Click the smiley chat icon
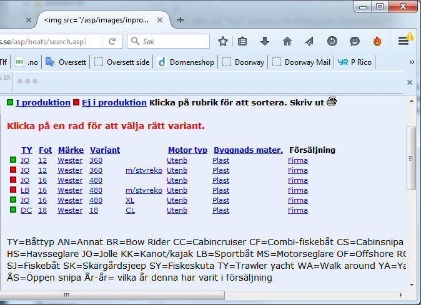The height and width of the screenshot is (305, 421). point(355,41)
